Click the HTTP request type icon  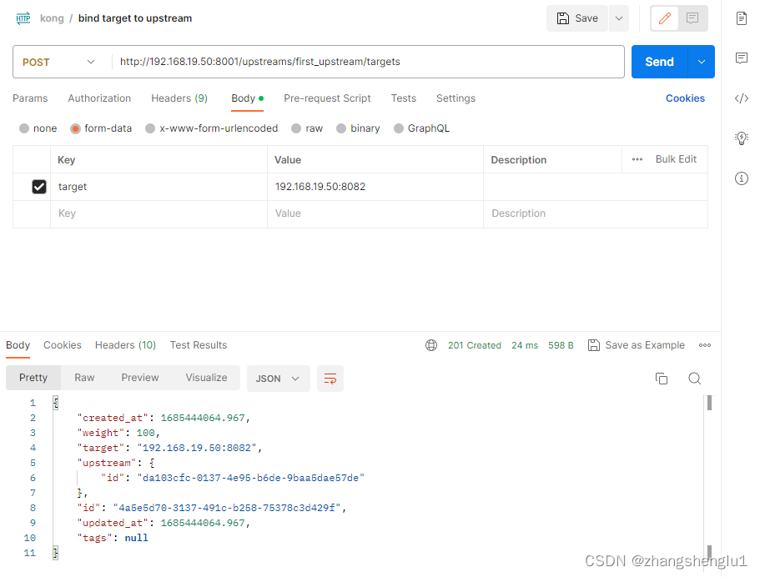(x=23, y=18)
